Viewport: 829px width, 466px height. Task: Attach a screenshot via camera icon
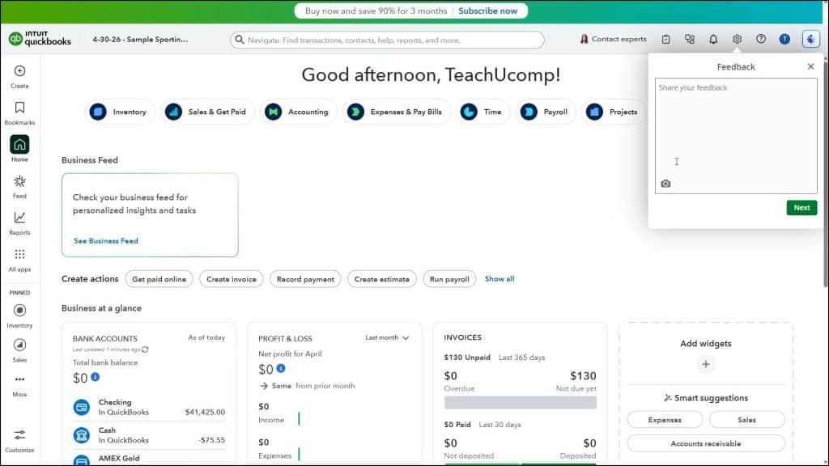click(x=665, y=184)
